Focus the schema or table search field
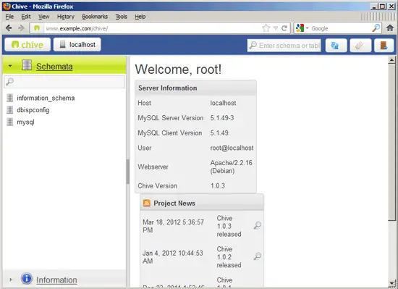This screenshot has width=398, height=289. (284, 46)
